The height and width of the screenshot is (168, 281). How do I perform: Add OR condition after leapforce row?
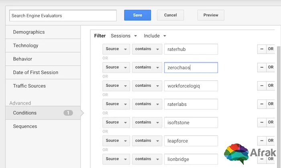pyautogui.click(x=271, y=141)
